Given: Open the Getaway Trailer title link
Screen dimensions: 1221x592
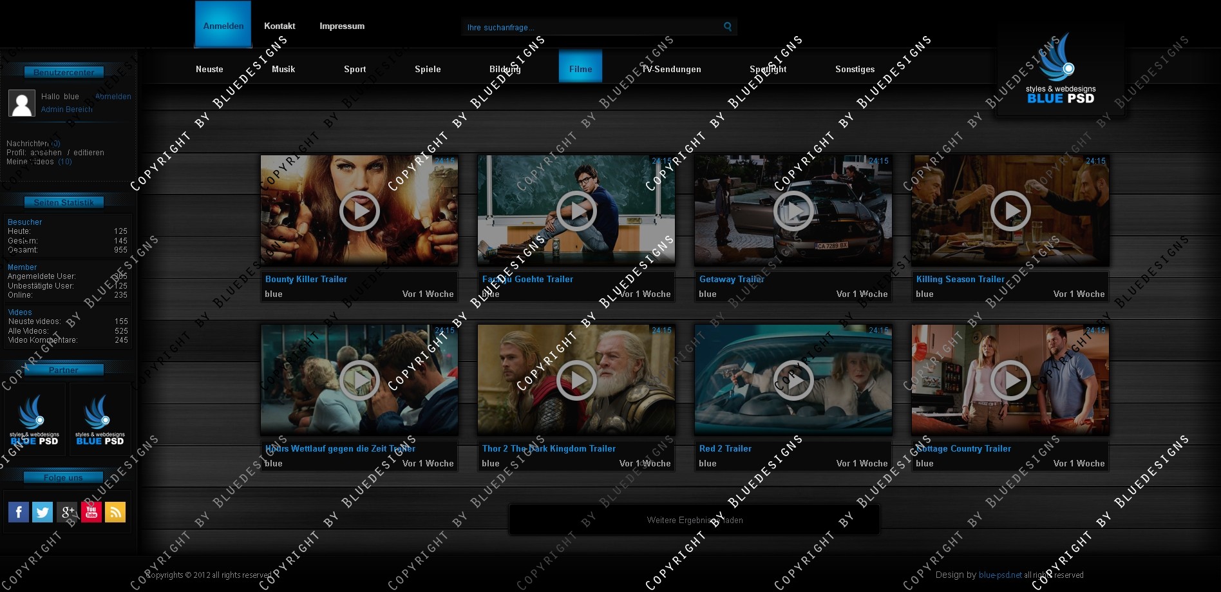Looking at the screenshot, I should [x=732, y=279].
